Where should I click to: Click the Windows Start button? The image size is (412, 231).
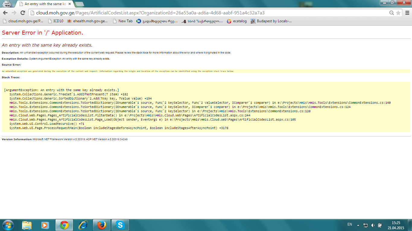click(8, 225)
